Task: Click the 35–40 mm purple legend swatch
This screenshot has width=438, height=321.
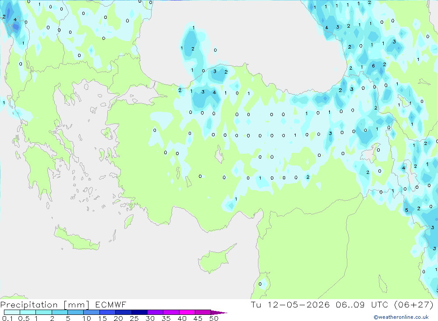Action: 171,312
